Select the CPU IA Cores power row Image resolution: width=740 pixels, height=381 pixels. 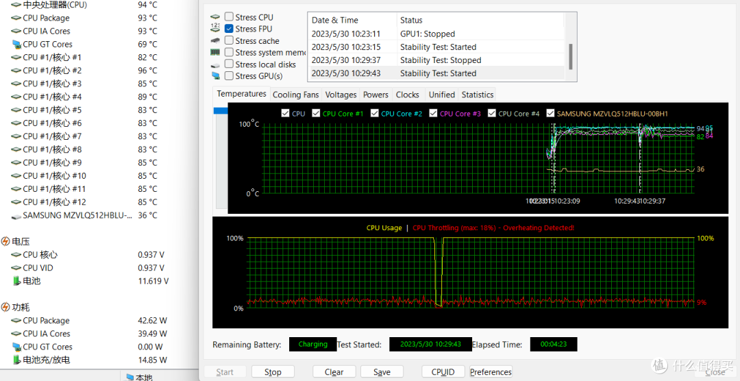[90, 334]
